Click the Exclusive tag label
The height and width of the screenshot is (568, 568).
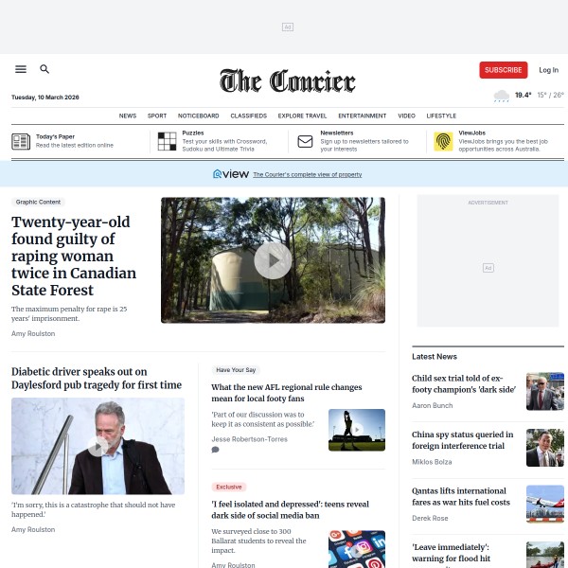click(x=228, y=487)
